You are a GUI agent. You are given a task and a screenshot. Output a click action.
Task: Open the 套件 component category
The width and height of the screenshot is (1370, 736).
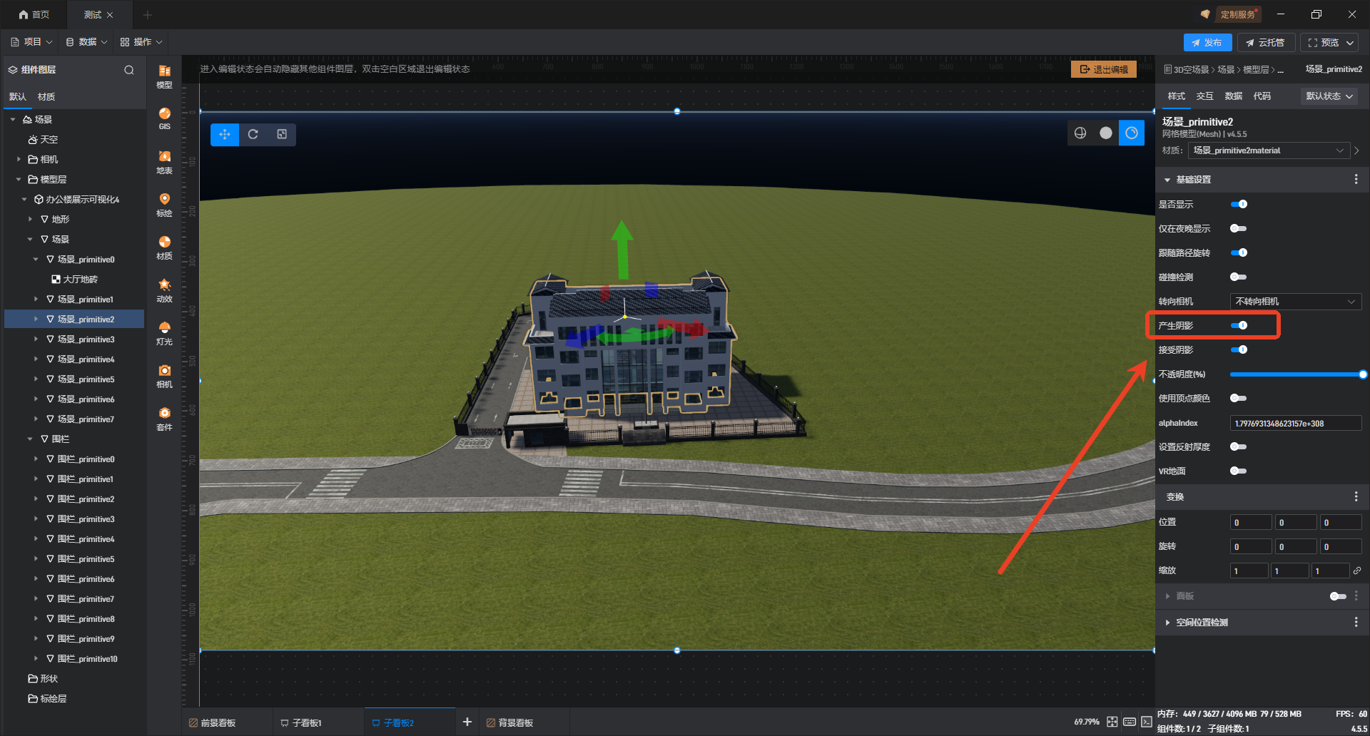(164, 419)
